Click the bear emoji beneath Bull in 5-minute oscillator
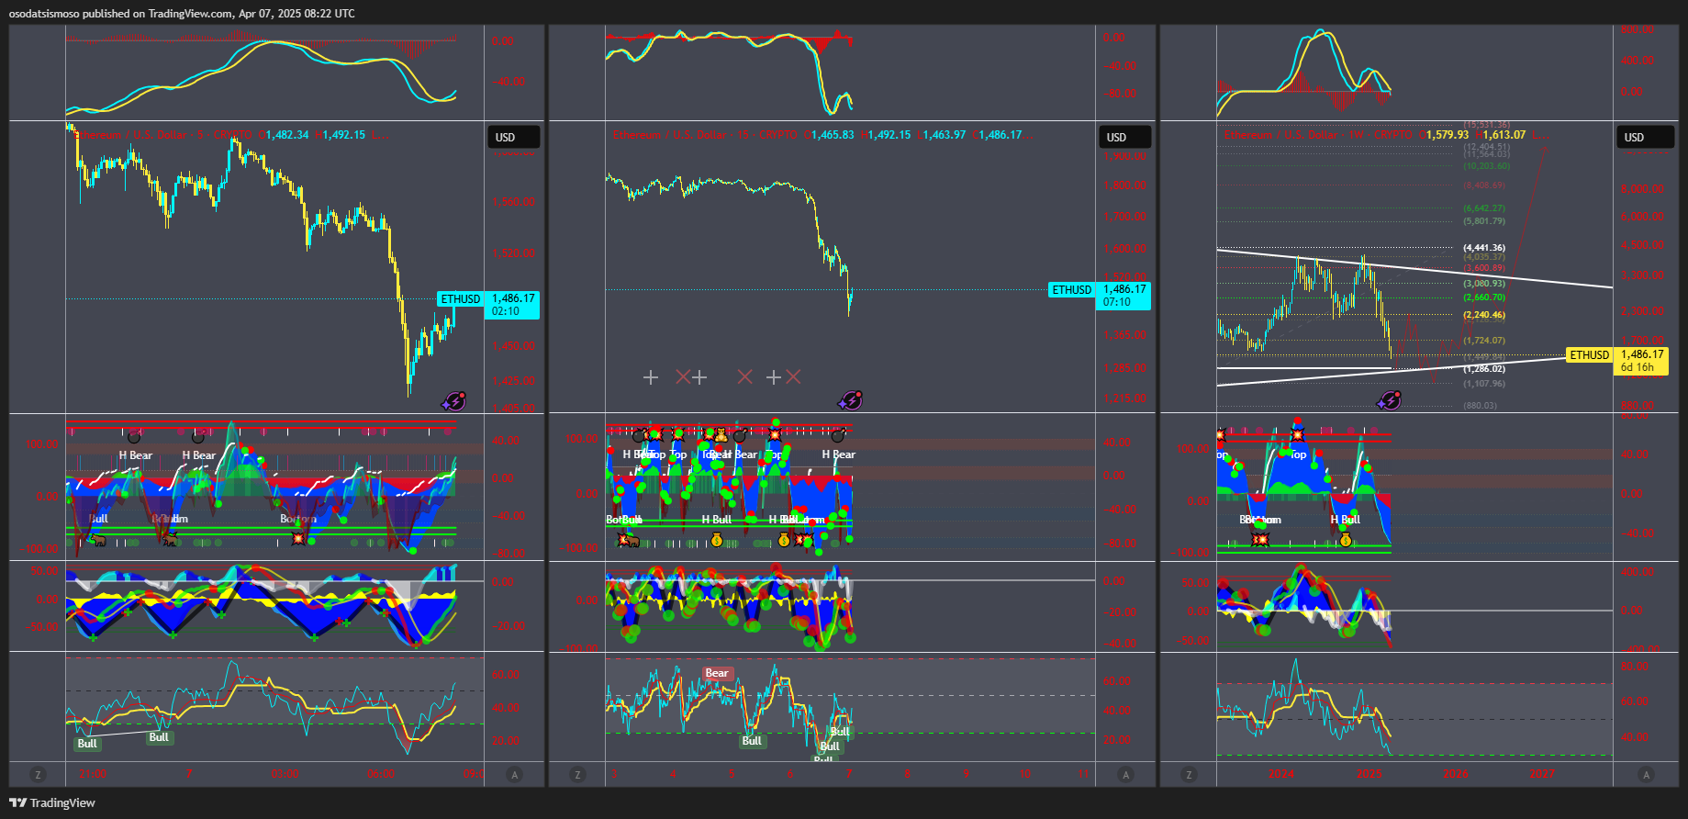 (98, 541)
